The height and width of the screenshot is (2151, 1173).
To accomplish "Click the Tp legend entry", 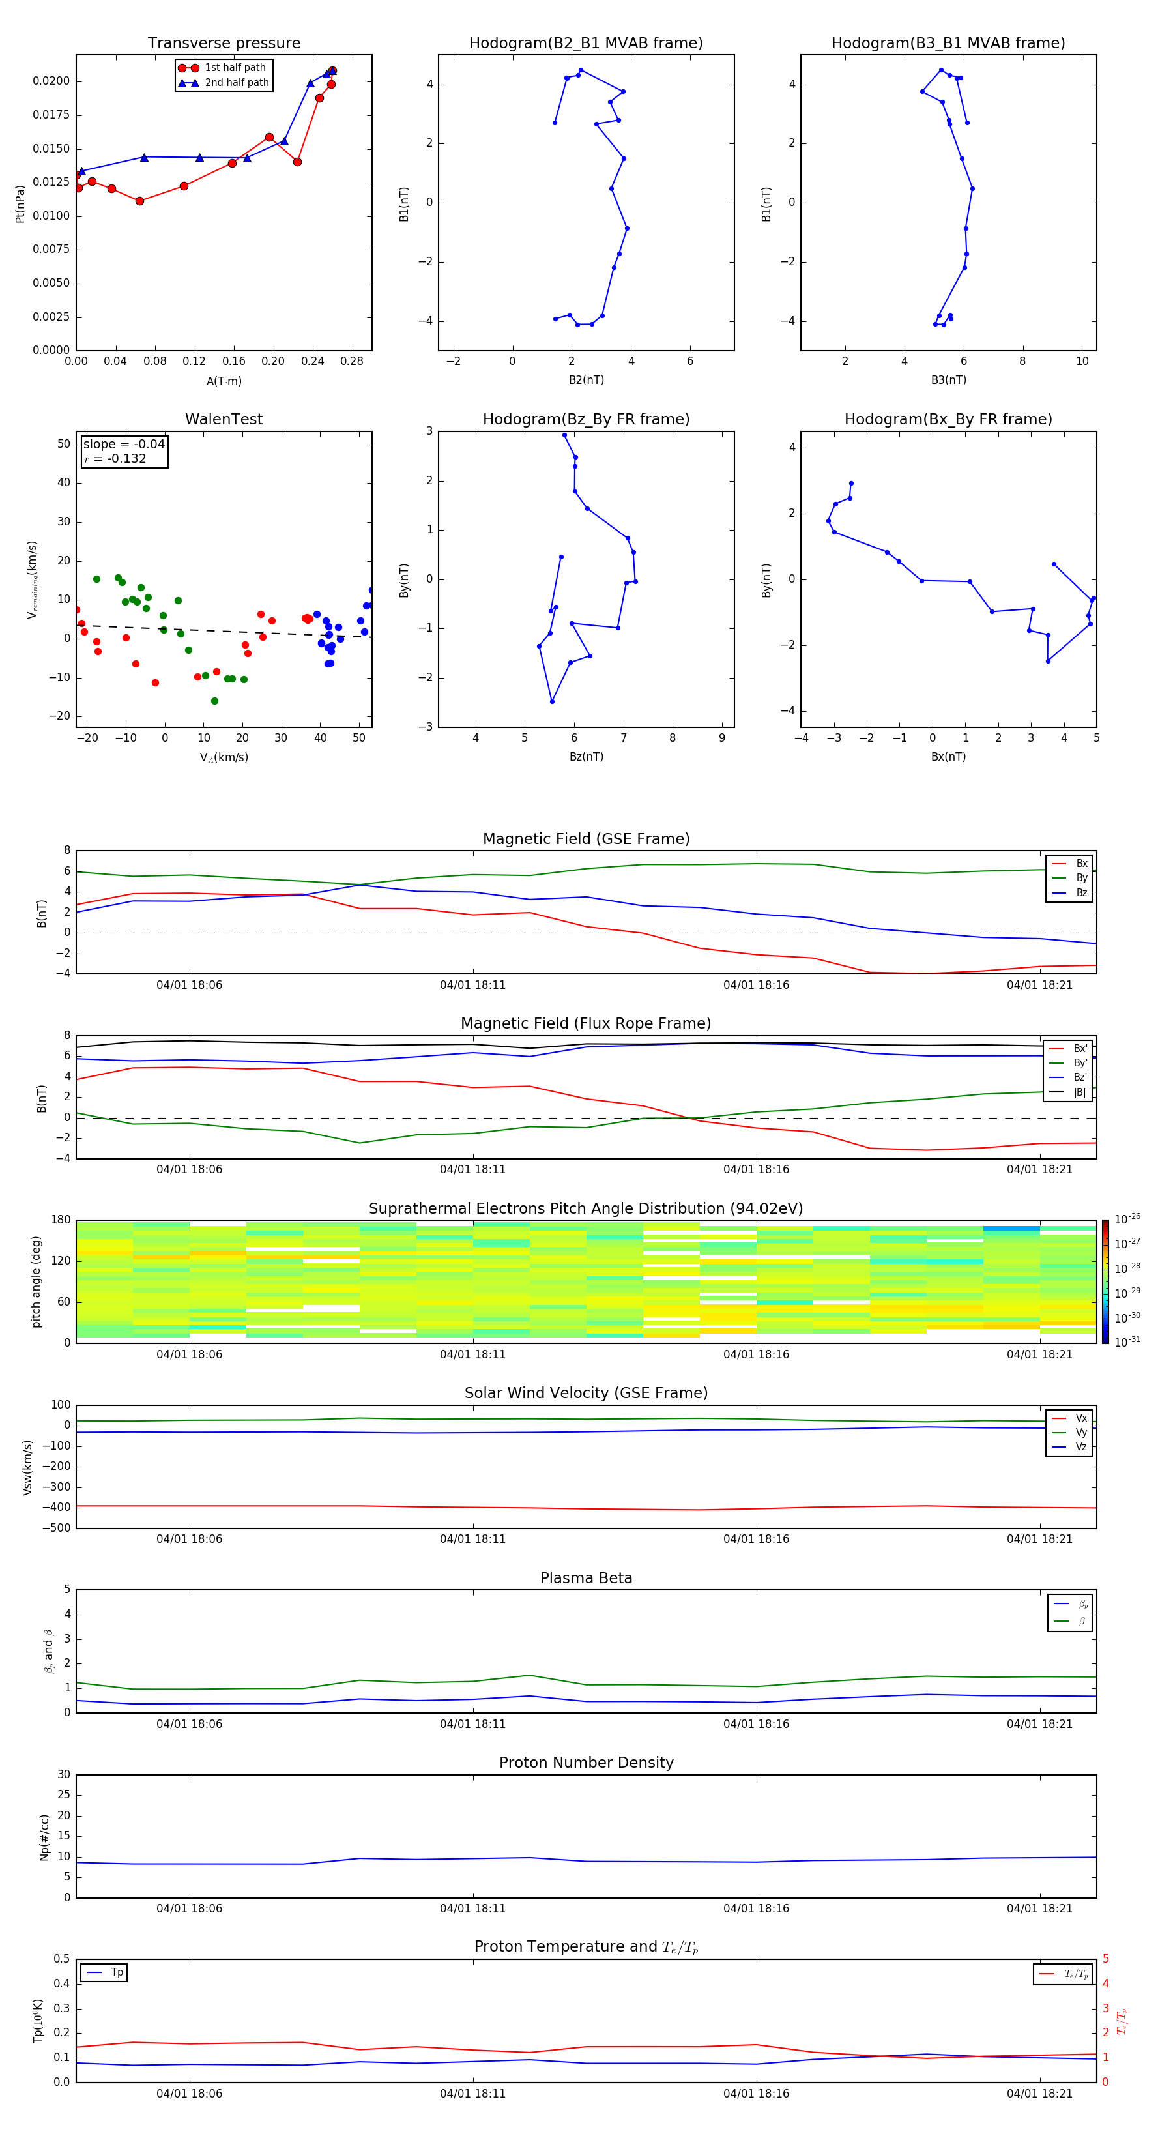I will point(104,1972).
